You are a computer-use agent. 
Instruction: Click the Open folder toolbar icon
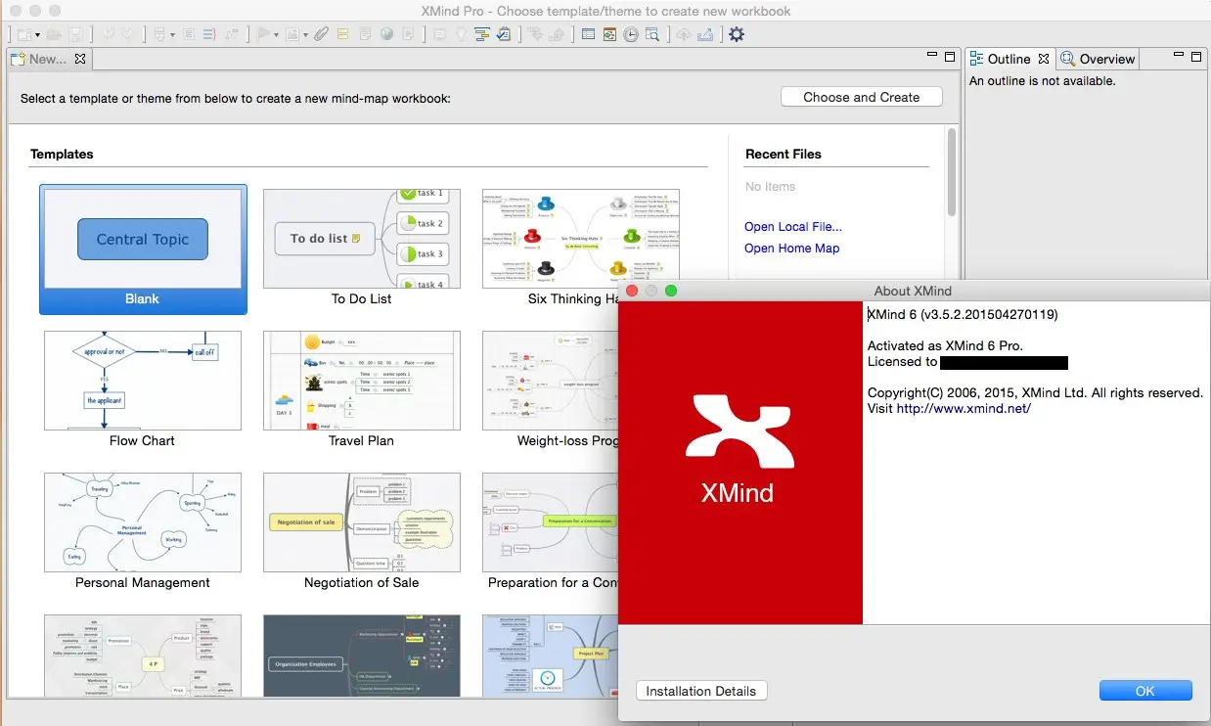coord(54,34)
